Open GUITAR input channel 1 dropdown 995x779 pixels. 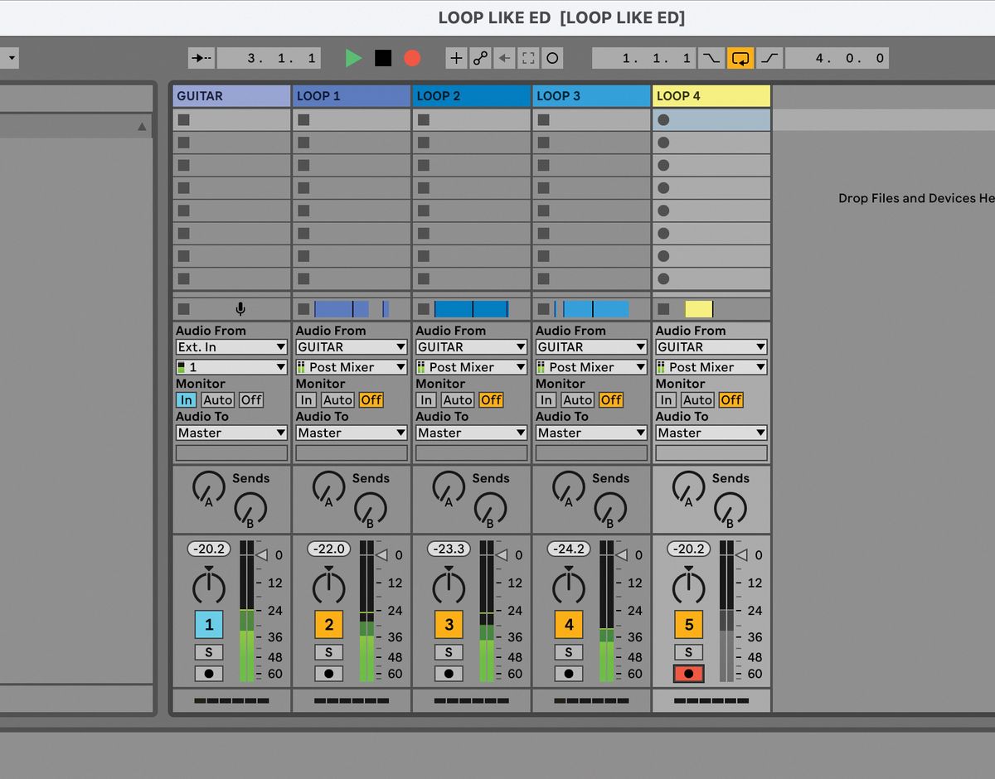point(231,367)
